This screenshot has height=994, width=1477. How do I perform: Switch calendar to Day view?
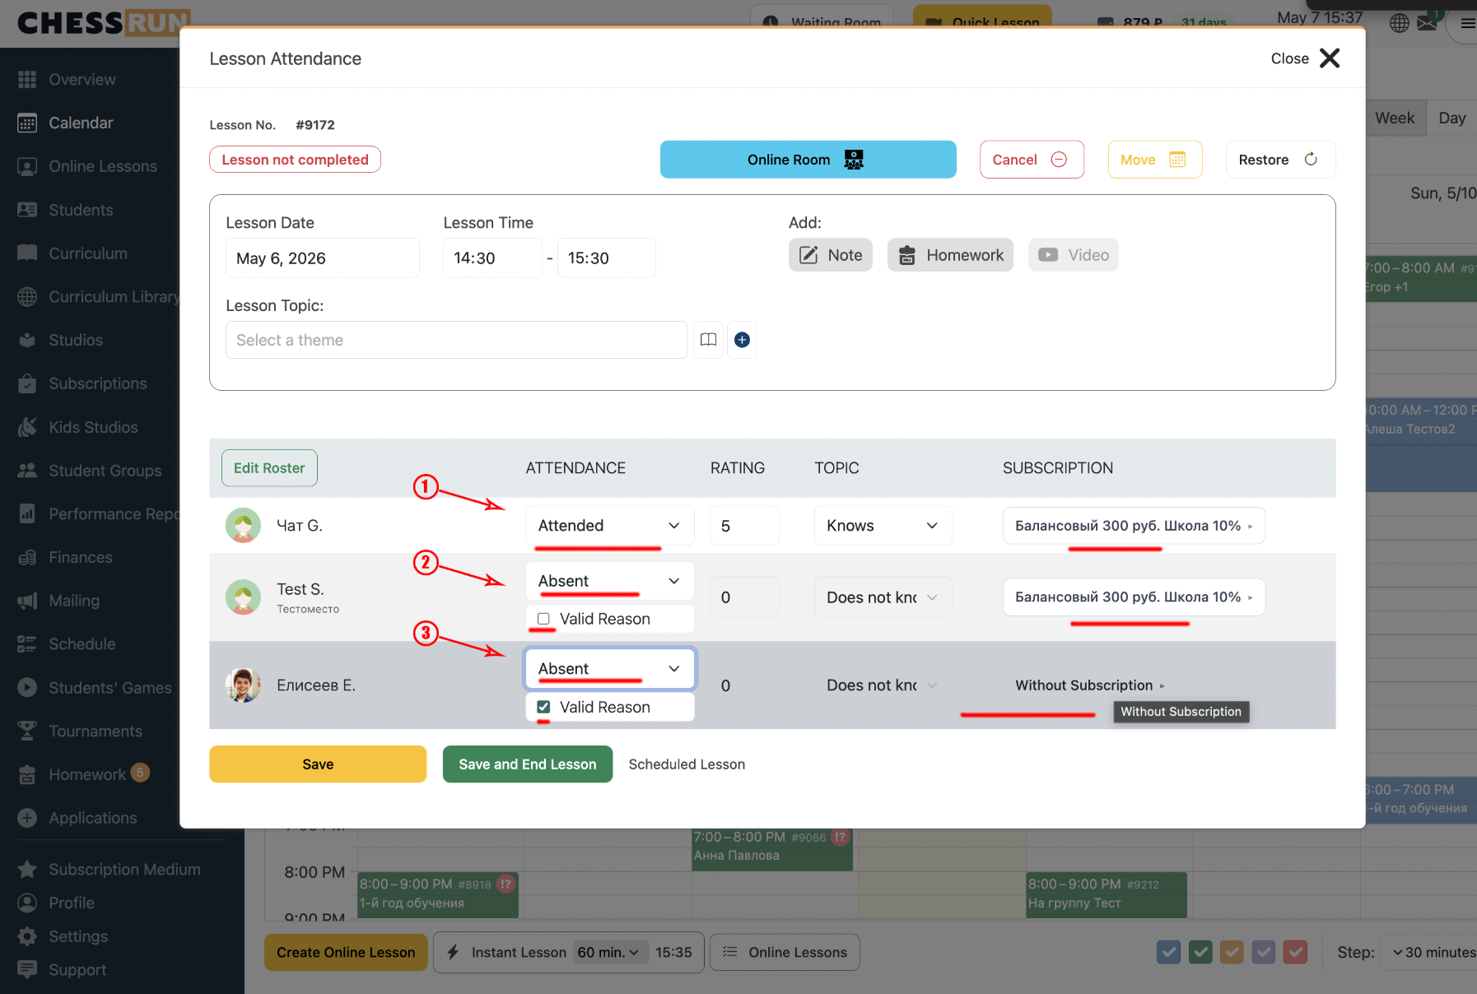point(1452,118)
